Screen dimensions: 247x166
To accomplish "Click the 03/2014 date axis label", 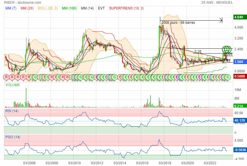I will pos(120,163).
